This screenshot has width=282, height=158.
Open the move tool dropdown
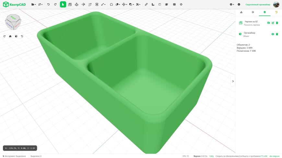(x=124, y=5)
